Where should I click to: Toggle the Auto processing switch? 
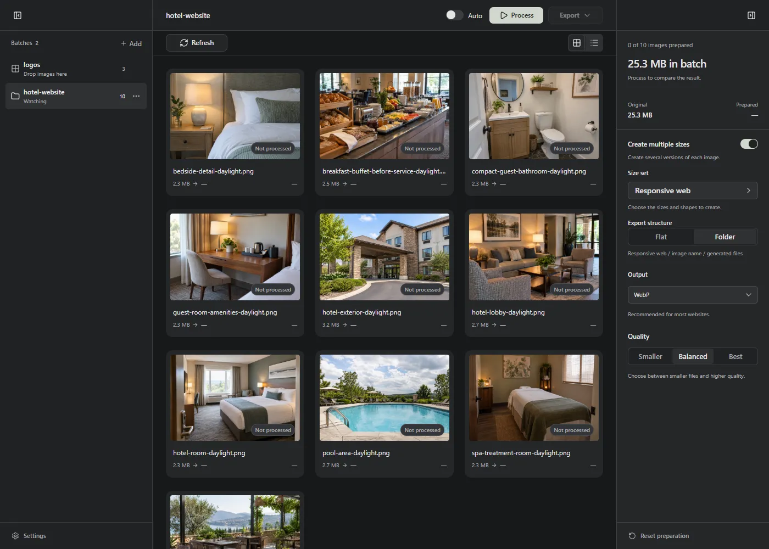click(x=454, y=15)
